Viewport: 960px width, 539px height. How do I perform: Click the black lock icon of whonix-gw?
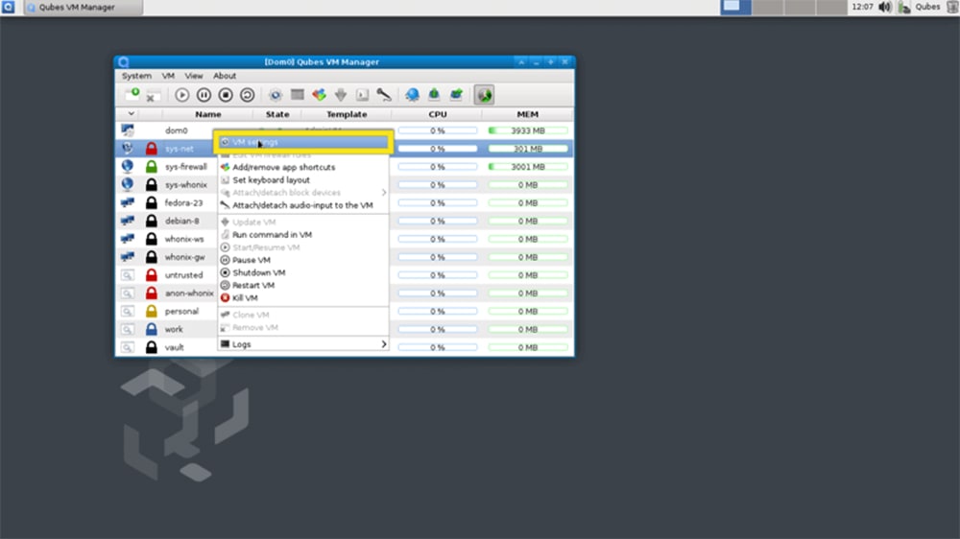coord(152,257)
